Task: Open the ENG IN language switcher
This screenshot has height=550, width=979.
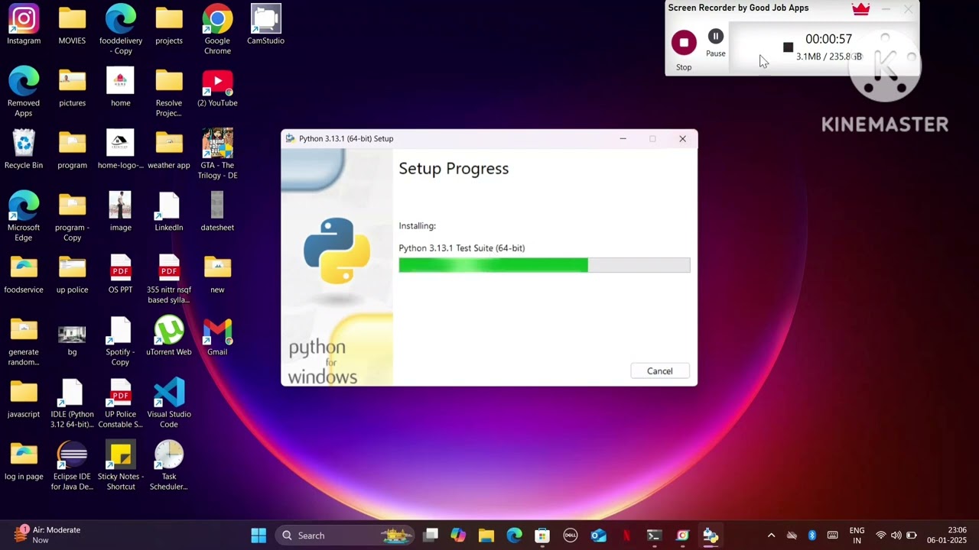Action: (x=857, y=535)
